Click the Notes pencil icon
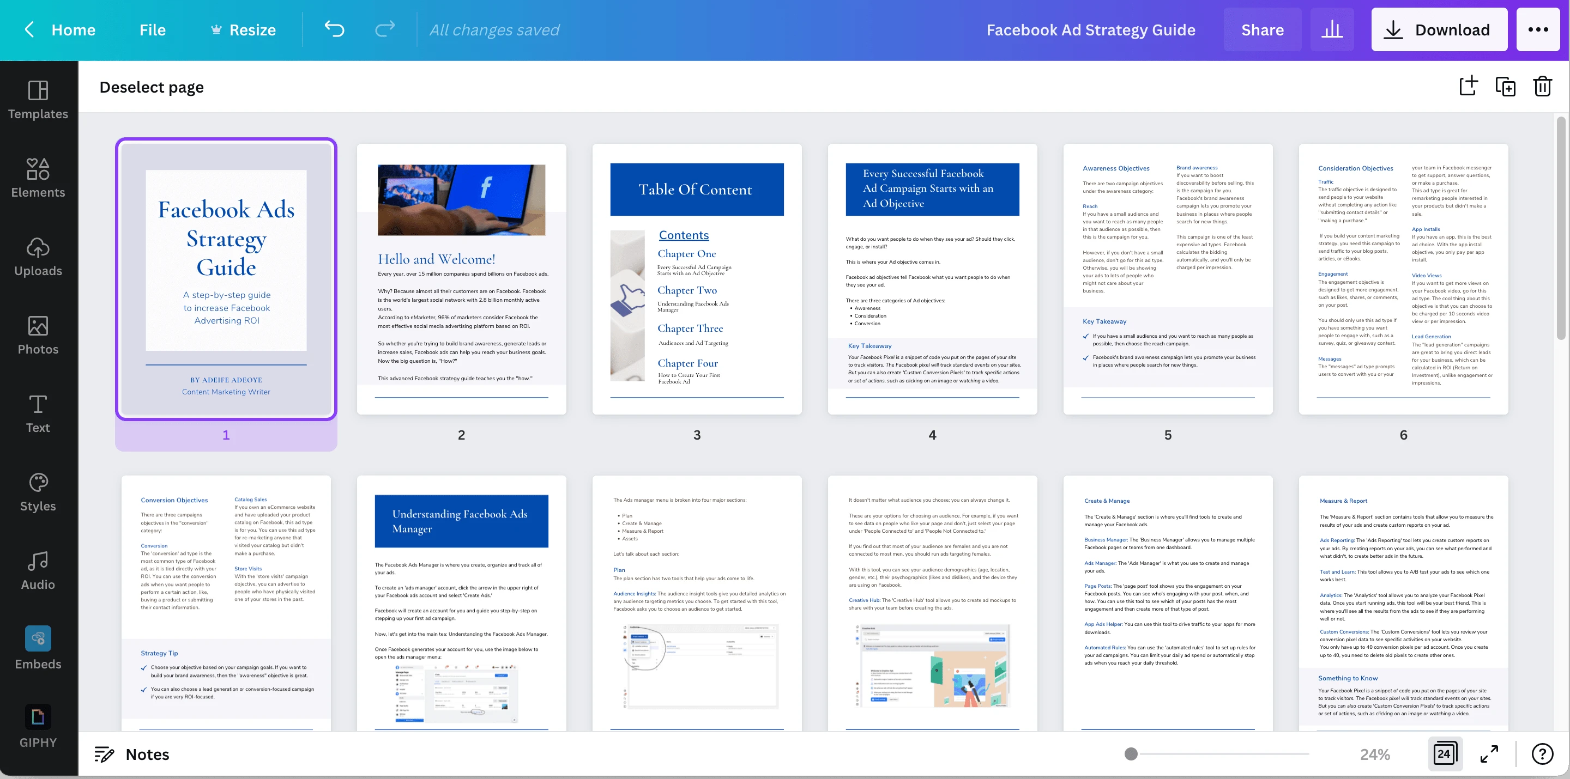The width and height of the screenshot is (1570, 779). point(104,754)
